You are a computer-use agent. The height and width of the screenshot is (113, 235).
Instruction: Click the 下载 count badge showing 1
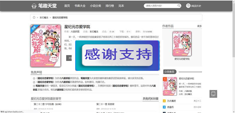coord(128,32)
